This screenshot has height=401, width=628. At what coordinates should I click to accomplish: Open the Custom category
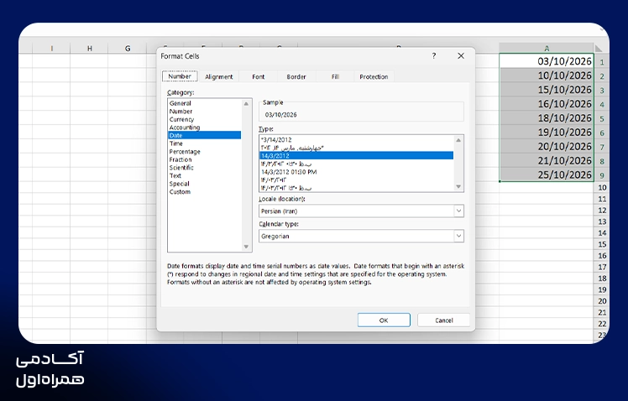(204, 192)
